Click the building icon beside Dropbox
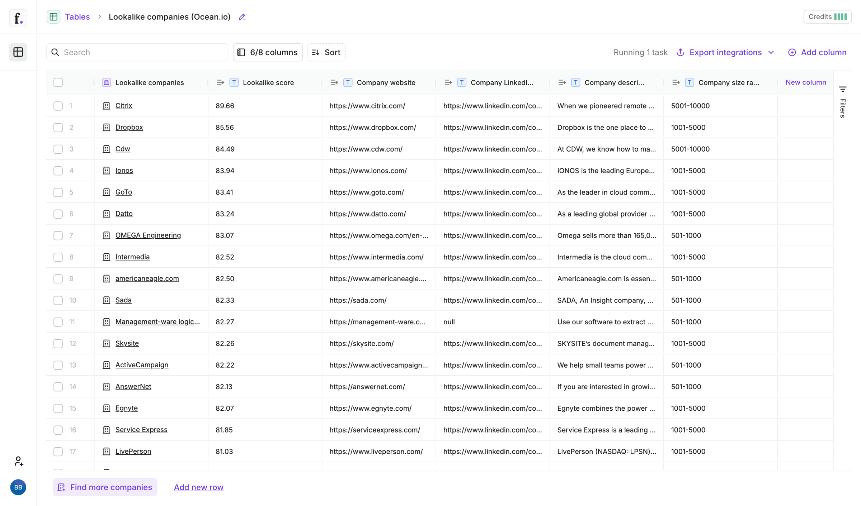The image size is (861, 506). (107, 127)
